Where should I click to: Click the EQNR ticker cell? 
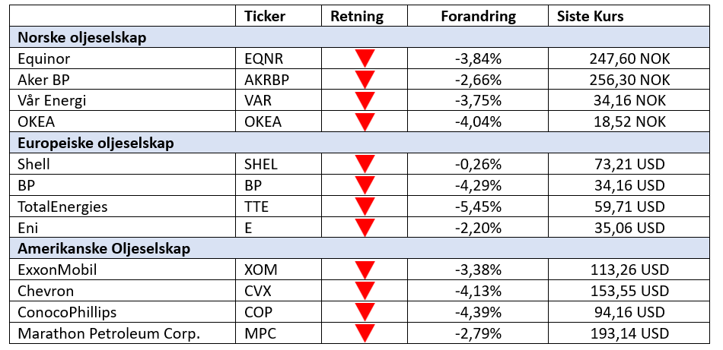point(264,58)
